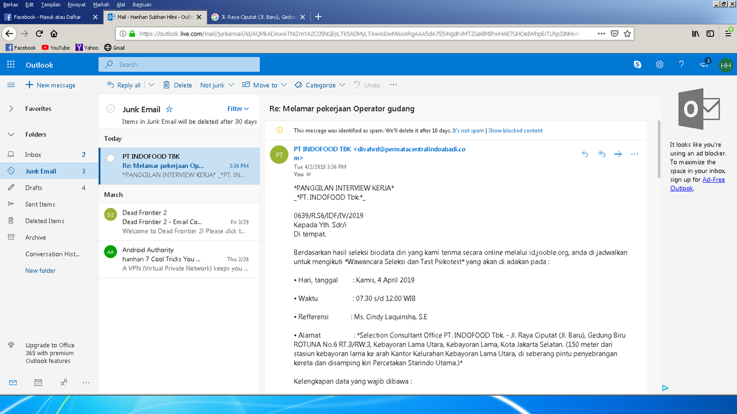Switch to Facebook browser tab
Screen dimensions: 737x414
(52, 17)
